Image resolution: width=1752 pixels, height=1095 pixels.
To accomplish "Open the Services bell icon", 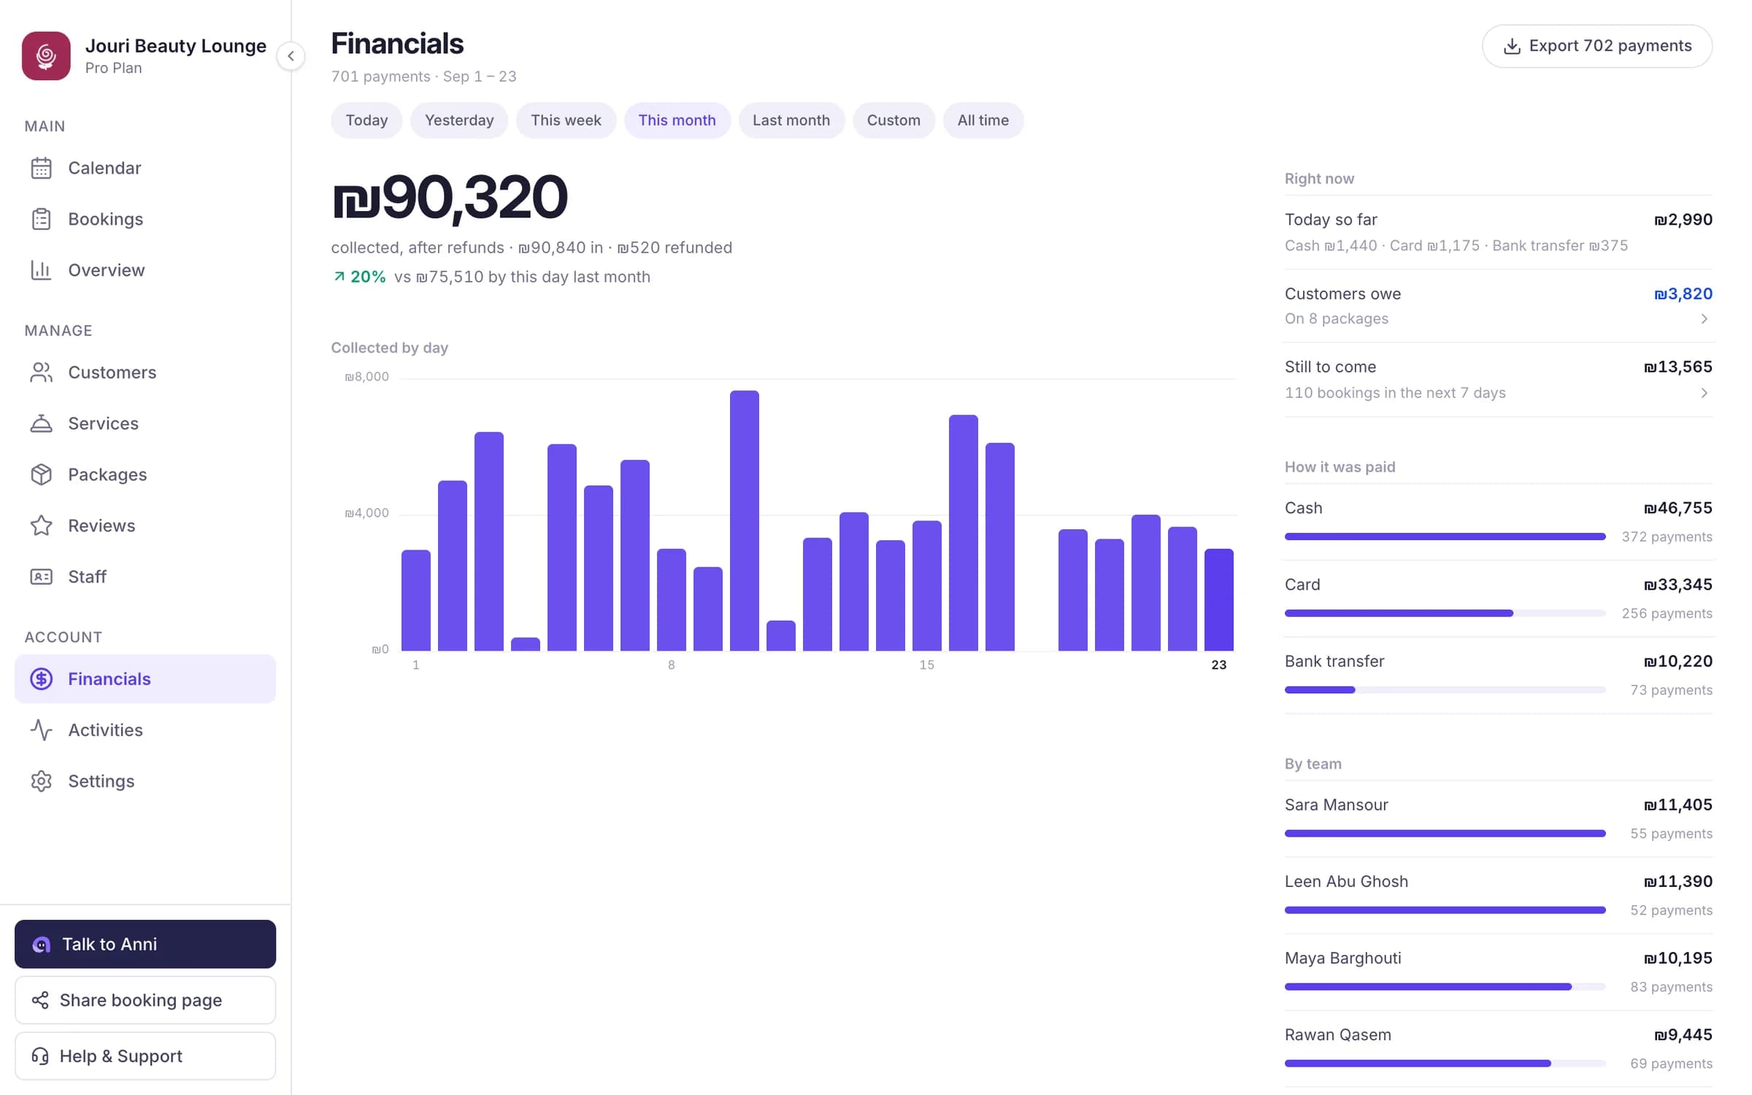I will (42, 423).
